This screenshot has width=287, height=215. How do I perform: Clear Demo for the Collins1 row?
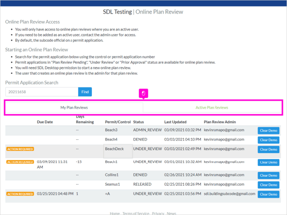tap(269, 175)
